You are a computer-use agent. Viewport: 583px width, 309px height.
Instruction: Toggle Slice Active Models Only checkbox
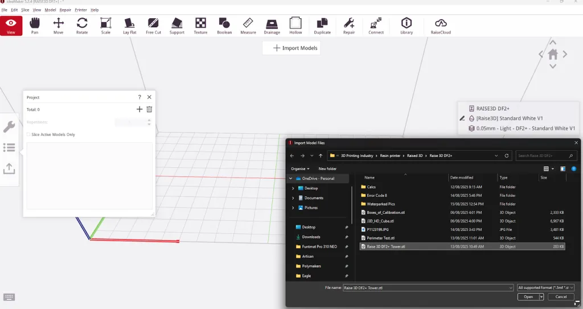pos(28,135)
